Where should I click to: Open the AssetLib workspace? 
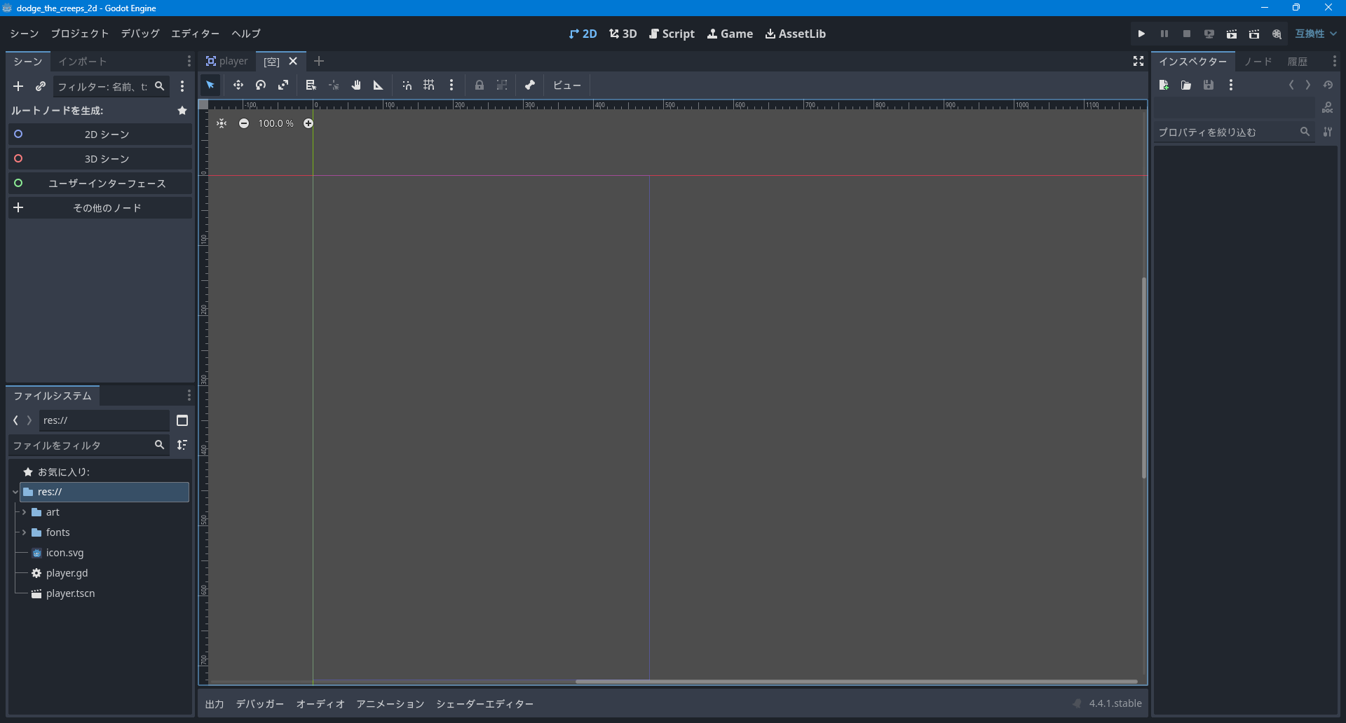[x=796, y=34]
